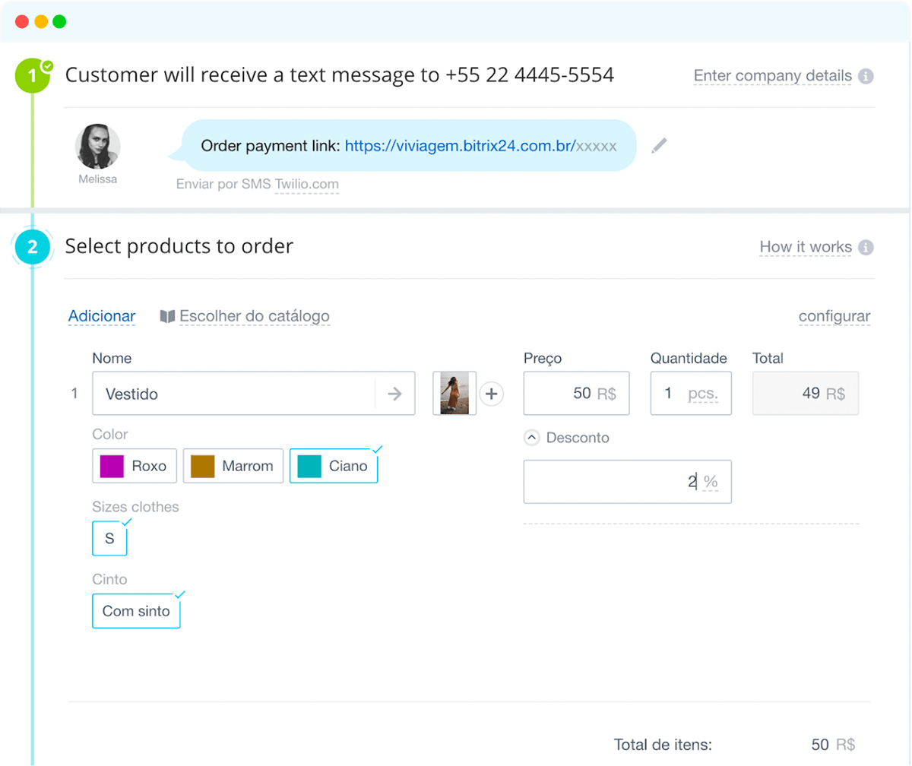
Task: Open Twilio.com SMS provider selector
Action: point(307,185)
